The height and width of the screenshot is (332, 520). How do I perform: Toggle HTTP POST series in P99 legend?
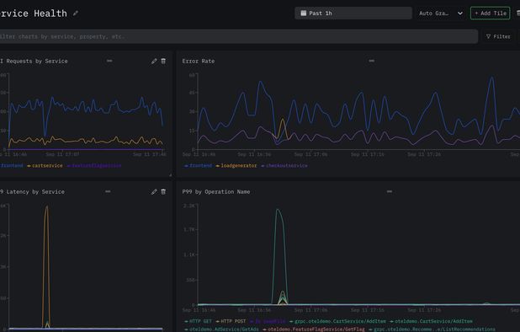[x=231, y=321]
